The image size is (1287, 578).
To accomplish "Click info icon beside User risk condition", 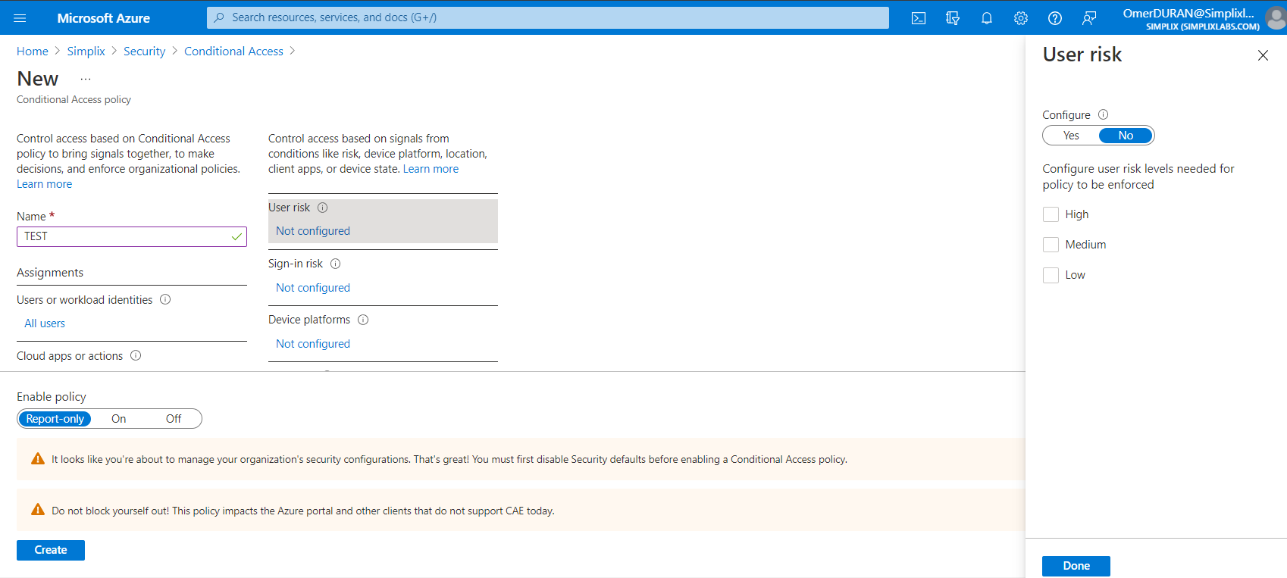I will click(x=323, y=208).
